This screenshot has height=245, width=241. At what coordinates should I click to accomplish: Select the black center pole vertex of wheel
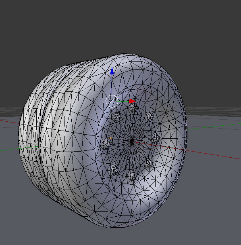132,142
